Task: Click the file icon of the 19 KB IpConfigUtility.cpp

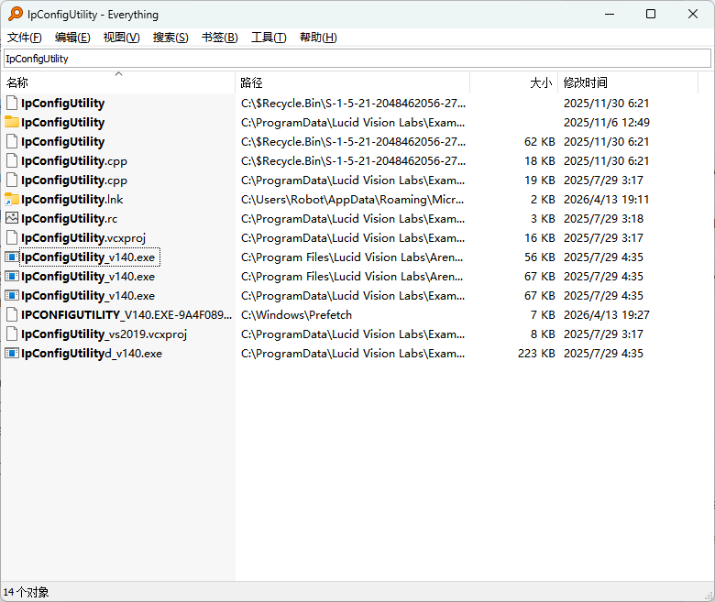Action: 12,180
